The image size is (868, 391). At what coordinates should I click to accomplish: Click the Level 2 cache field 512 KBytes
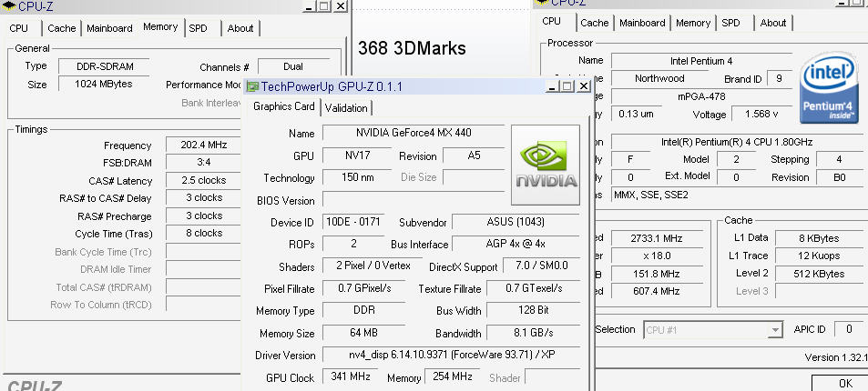818,274
